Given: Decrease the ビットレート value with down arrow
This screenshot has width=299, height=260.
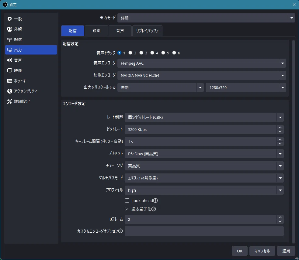Looking at the screenshot, I should pos(280,132).
